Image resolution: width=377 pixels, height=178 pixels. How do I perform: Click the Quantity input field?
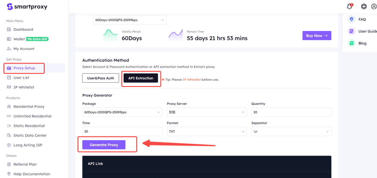point(292,112)
